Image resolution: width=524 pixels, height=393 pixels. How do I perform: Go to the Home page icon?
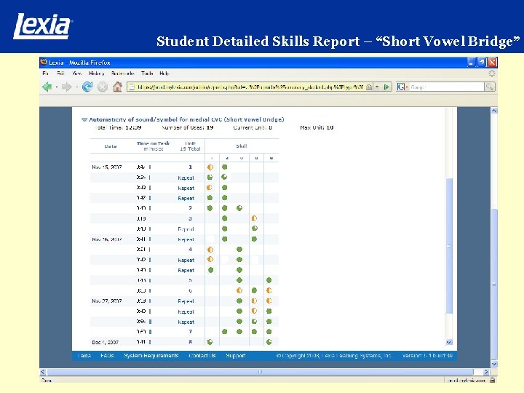coord(117,87)
